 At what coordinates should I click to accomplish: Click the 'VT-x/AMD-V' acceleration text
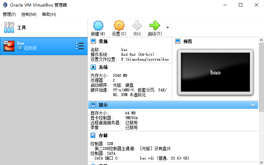[x=124, y=90]
